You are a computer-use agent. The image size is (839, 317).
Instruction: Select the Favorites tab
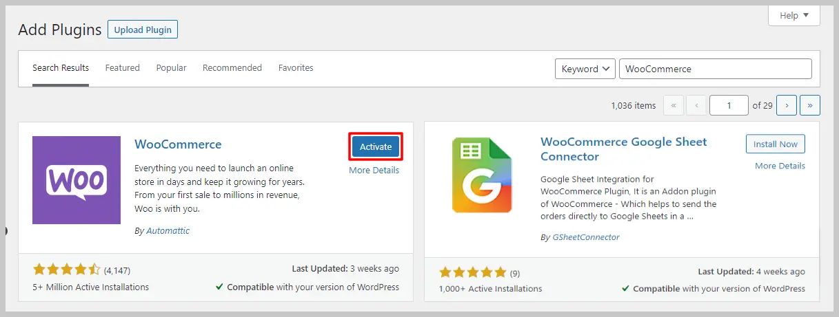[x=296, y=68]
